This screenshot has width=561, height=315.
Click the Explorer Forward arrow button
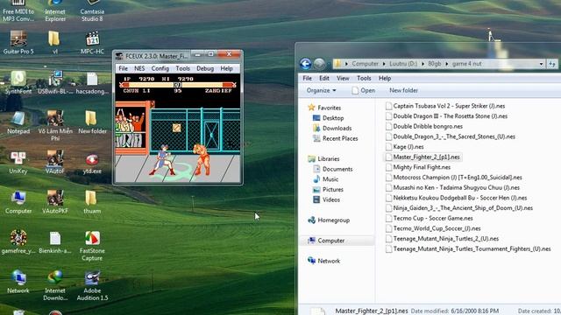tap(319, 64)
